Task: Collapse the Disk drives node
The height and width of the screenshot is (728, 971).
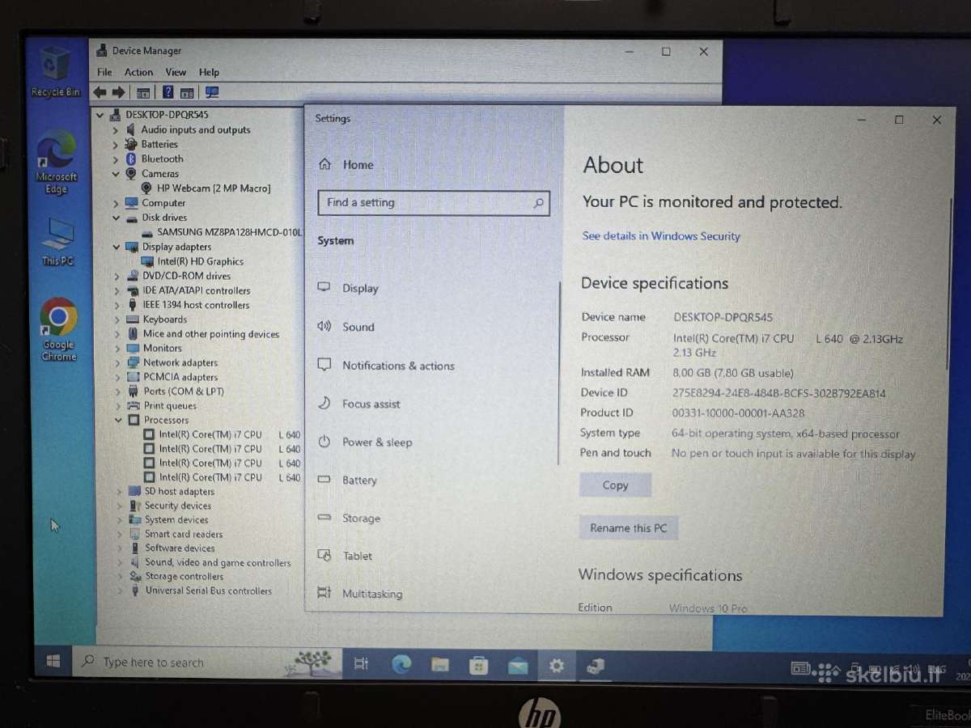Action: click(x=117, y=218)
